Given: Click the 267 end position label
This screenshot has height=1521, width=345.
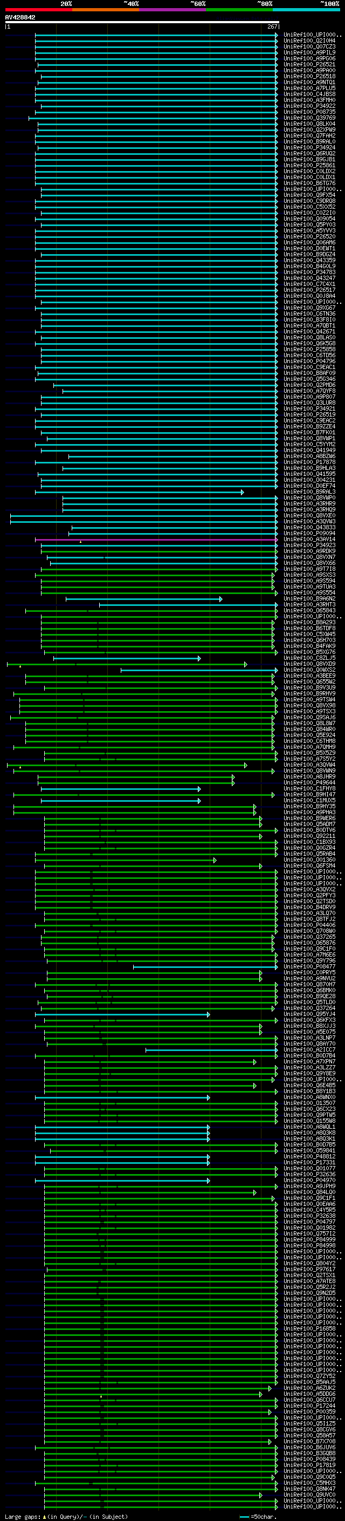Looking at the screenshot, I should (x=272, y=26).
